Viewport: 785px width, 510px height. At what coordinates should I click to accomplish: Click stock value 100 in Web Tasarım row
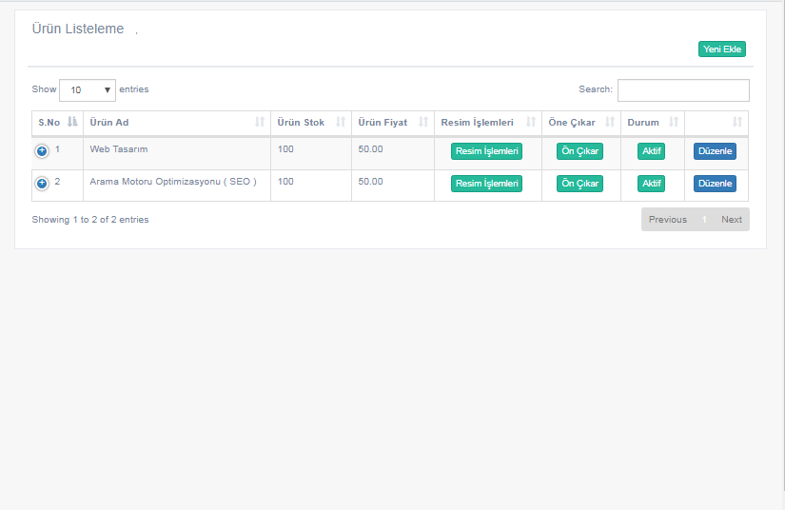[285, 149]
